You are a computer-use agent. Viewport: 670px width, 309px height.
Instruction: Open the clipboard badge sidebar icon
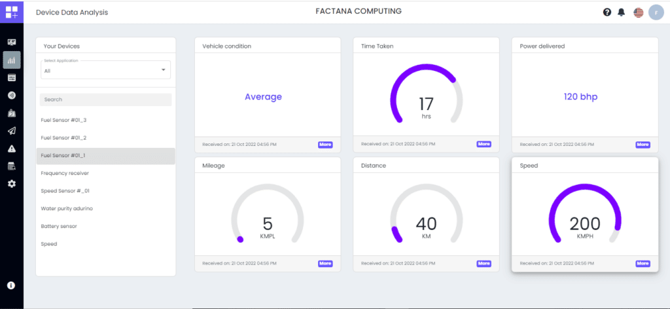coord(12,113)
